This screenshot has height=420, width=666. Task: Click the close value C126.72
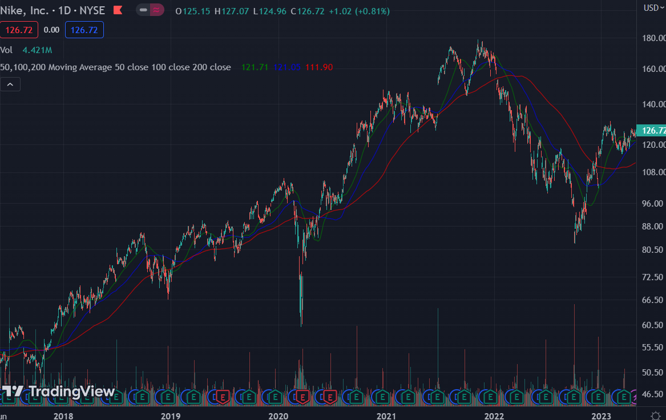308,11
